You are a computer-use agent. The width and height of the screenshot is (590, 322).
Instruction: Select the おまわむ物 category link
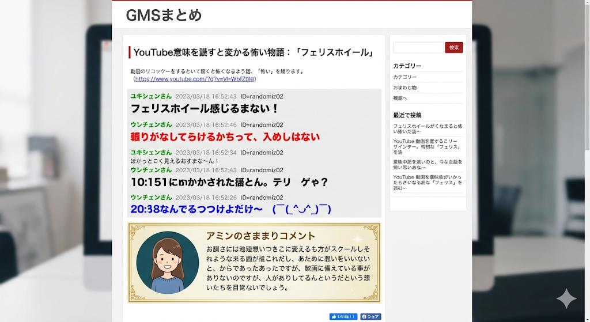pyautogui.click(x=405, y=88)
